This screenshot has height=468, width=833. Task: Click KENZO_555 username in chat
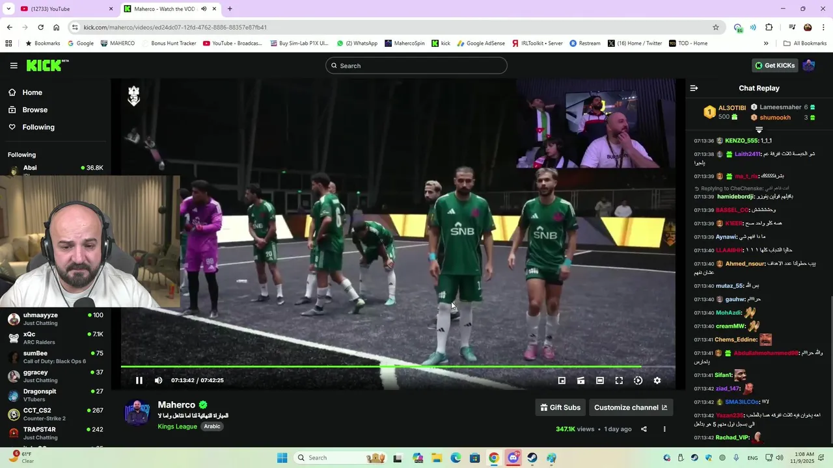tap(741, 140)
